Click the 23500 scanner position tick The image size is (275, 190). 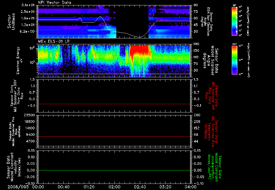[29, 115]
